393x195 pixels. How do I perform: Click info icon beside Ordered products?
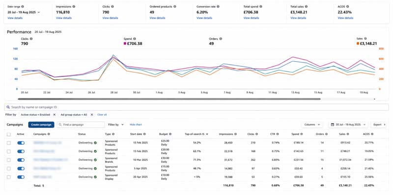174,7
